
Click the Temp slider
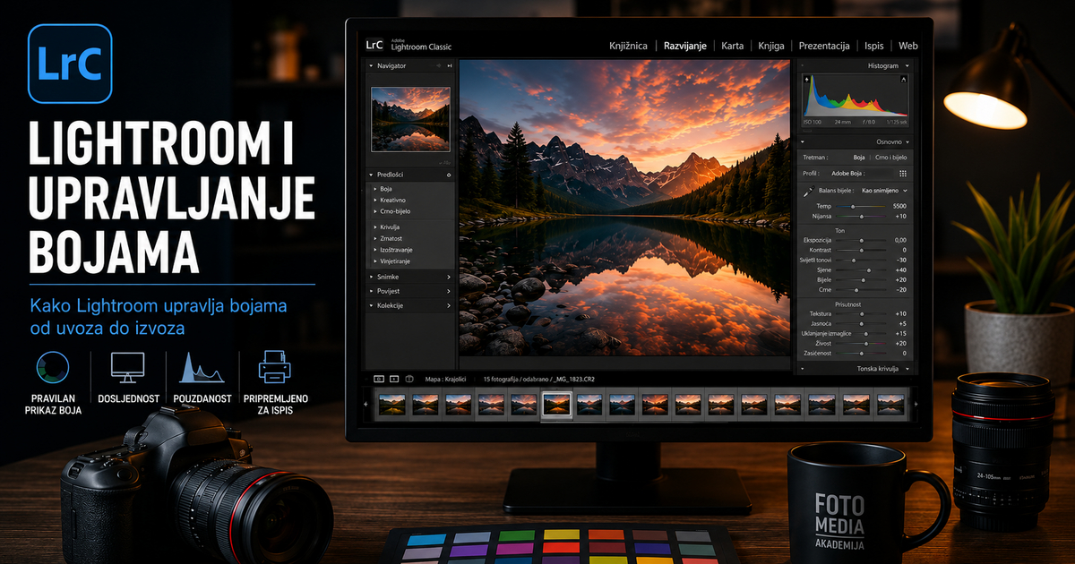(862, 206)
